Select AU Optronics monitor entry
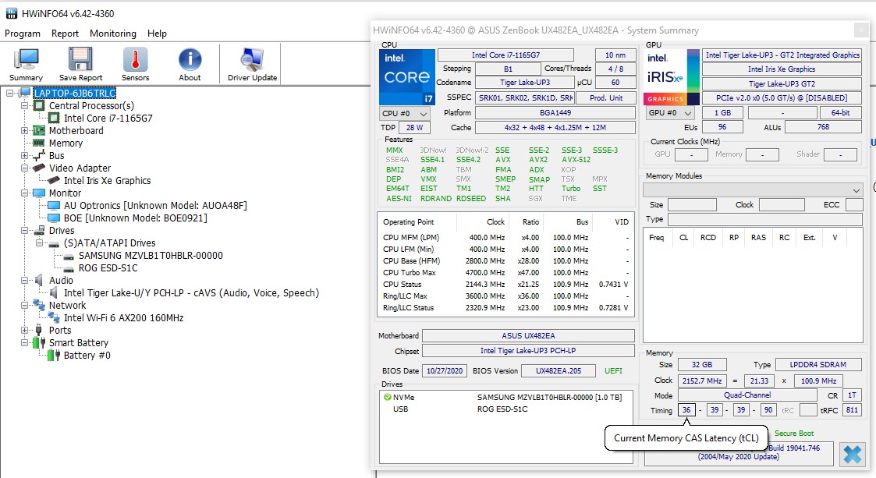This screenshot has width=876, height=478. click(155, 206)
